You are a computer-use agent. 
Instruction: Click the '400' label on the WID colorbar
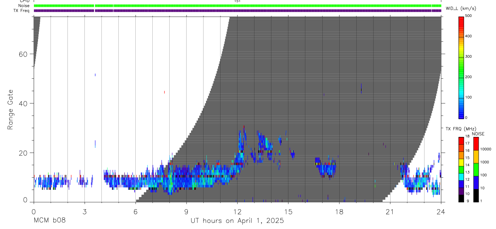pos(469,36)
